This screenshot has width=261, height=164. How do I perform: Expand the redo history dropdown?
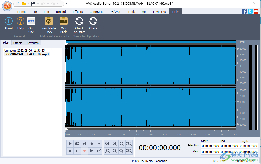coord(57,4)
